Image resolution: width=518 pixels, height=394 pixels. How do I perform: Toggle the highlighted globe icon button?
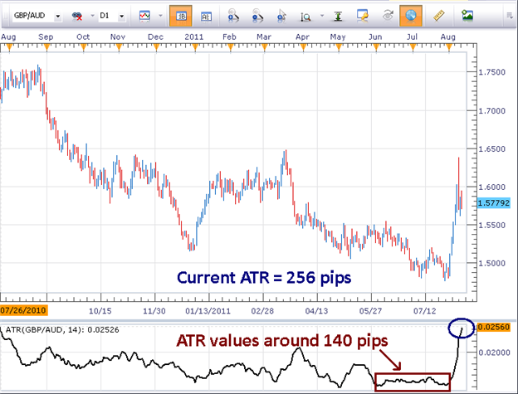pos(411,16)
